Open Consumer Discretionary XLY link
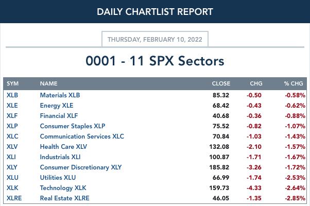The width and height of the screenshot is (310, 206). [x=81, y=167]
